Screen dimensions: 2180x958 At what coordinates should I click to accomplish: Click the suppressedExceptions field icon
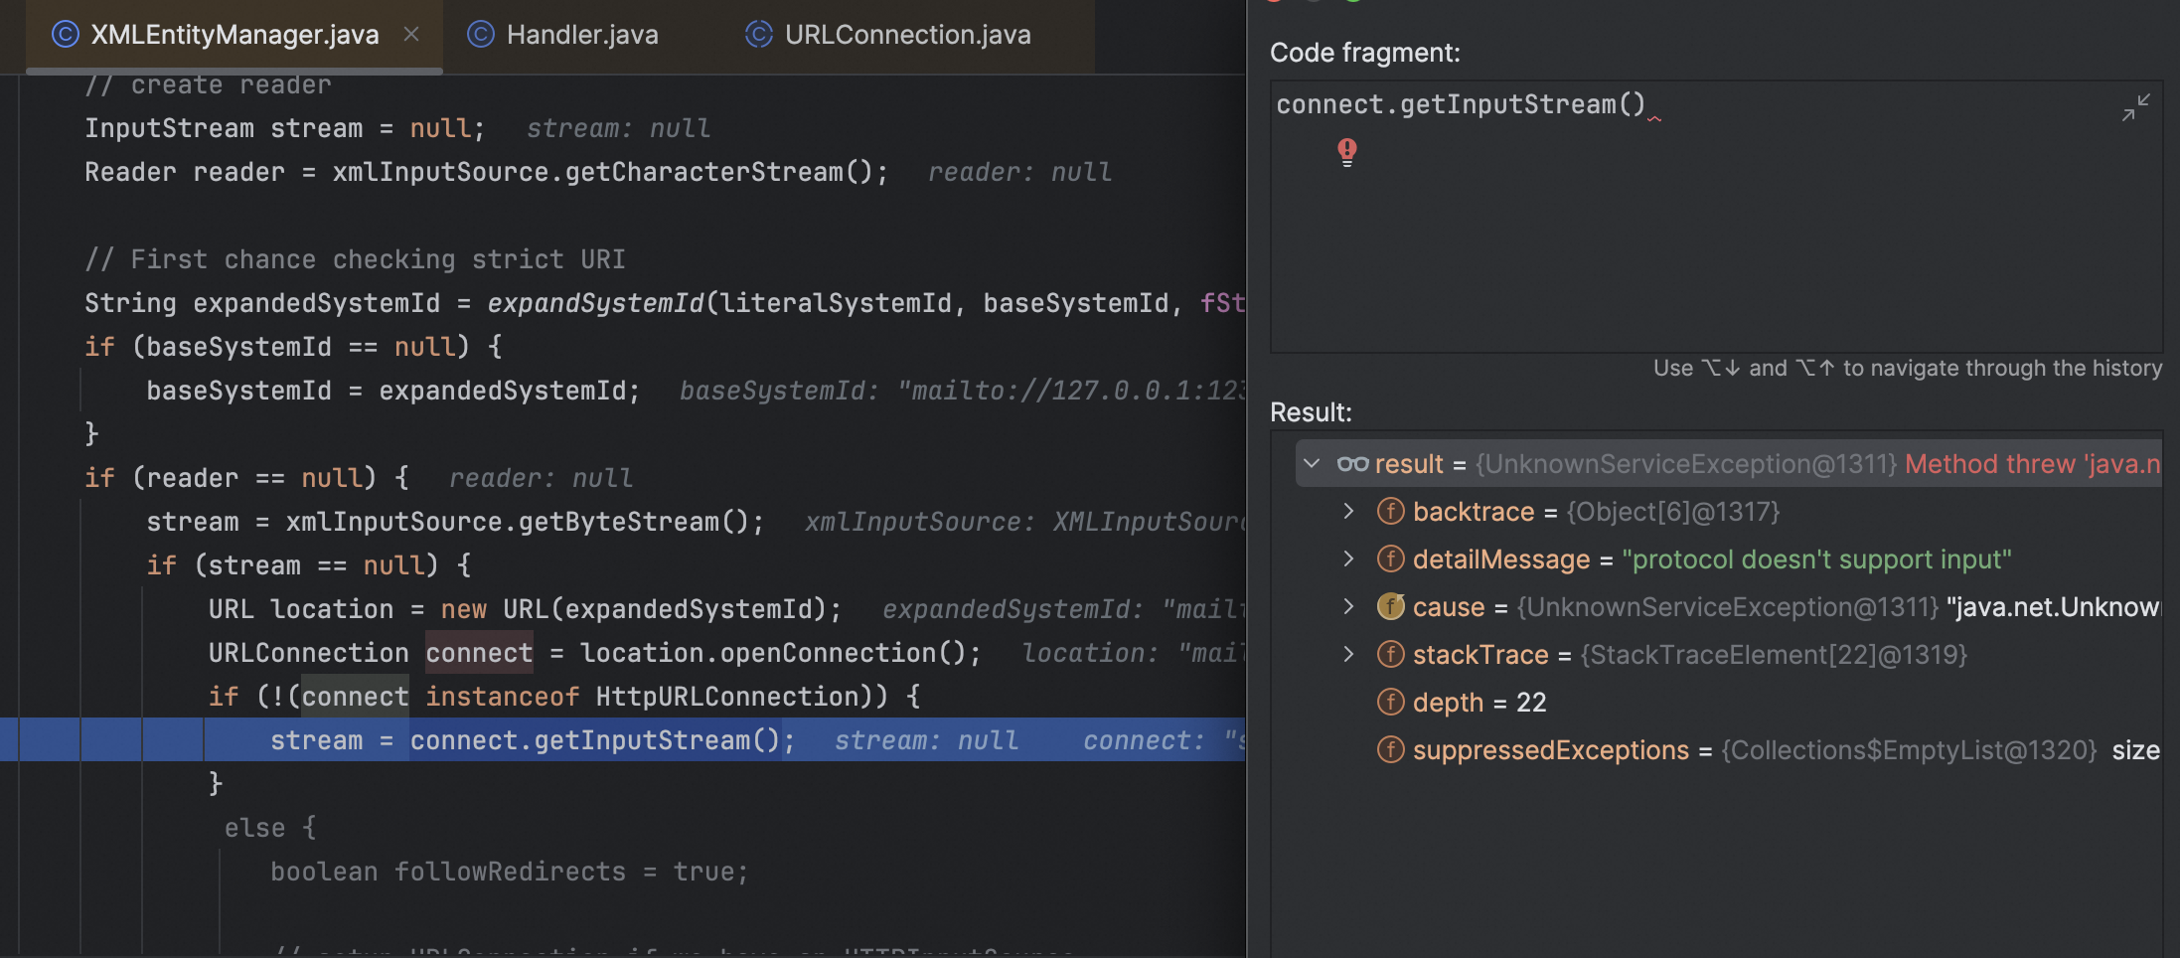point(1390,750)
